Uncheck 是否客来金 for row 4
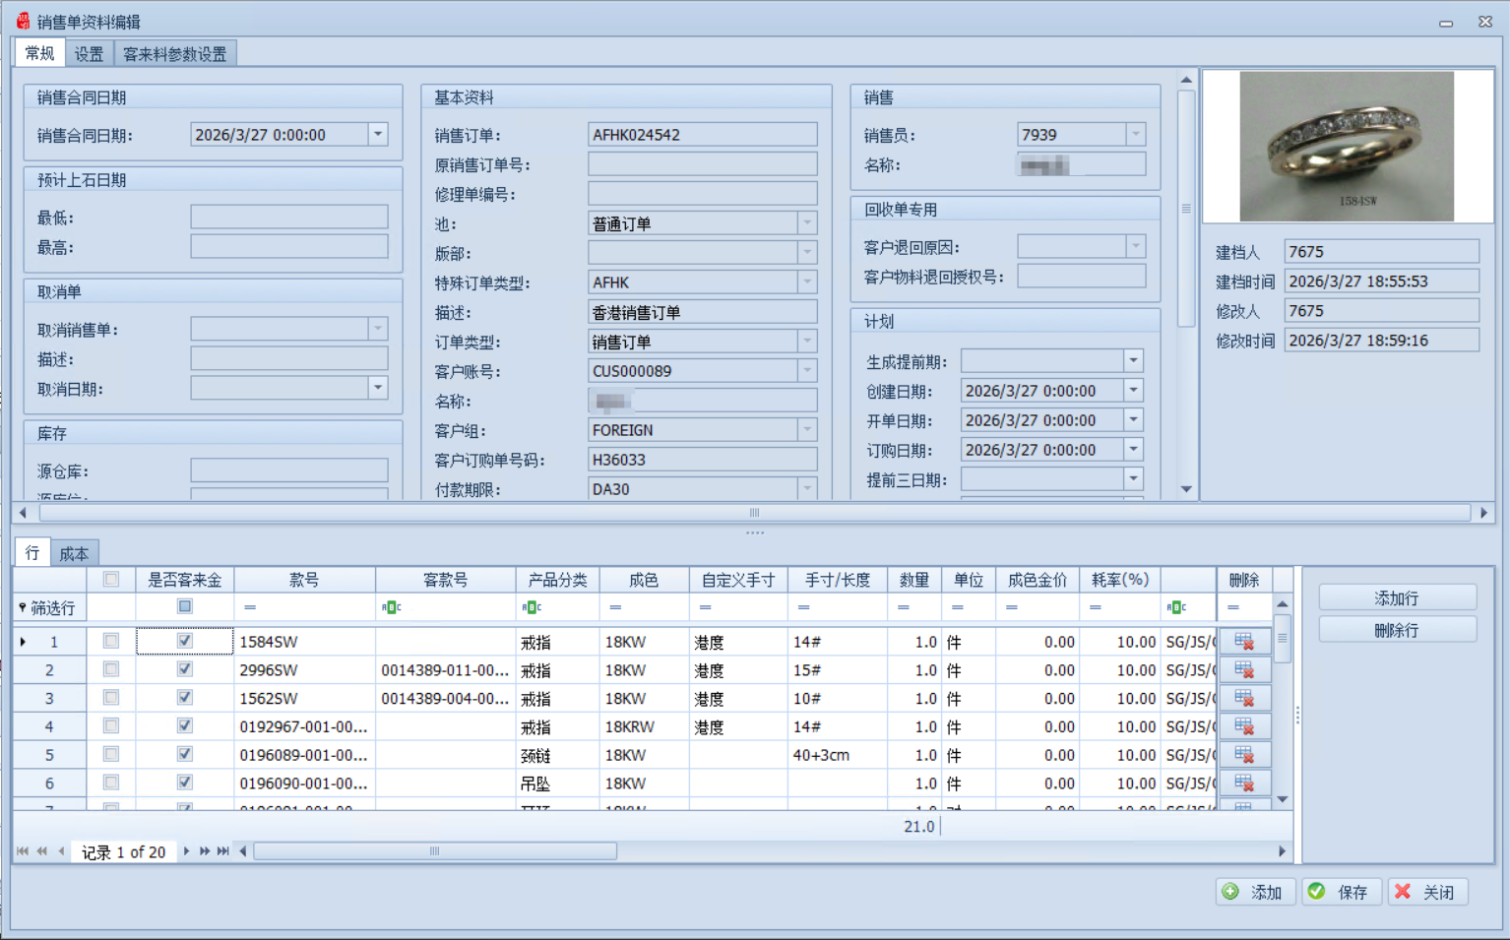1510x940 pixels. 184,725
